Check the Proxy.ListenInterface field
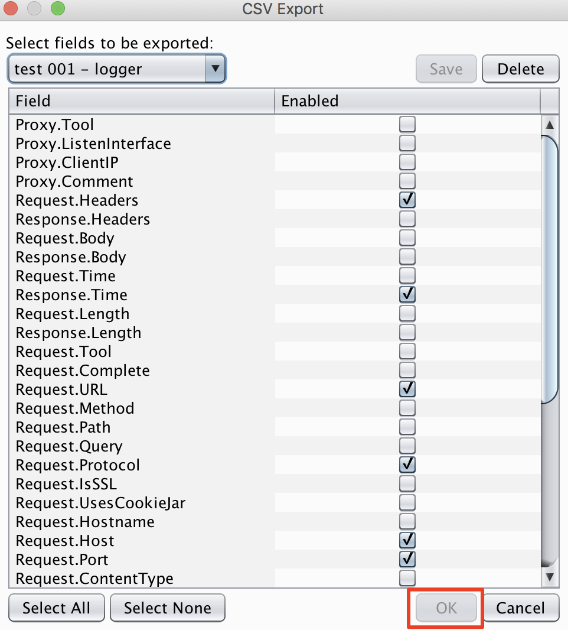This screenshot has height=630, width=568. click(x=407, y=143)
